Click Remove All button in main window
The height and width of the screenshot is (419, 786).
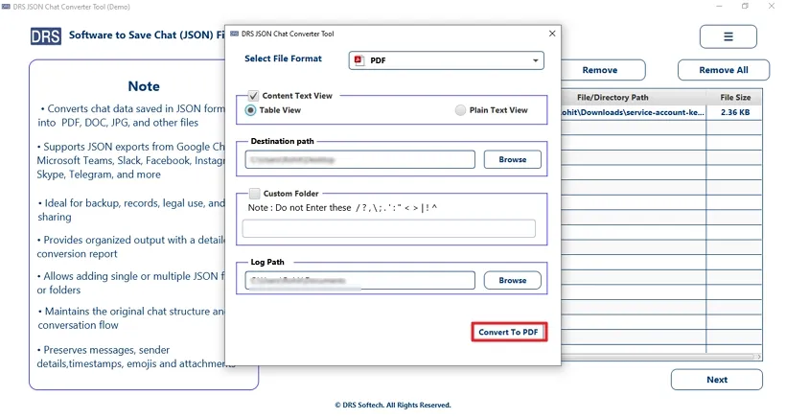tap(724, 70)
